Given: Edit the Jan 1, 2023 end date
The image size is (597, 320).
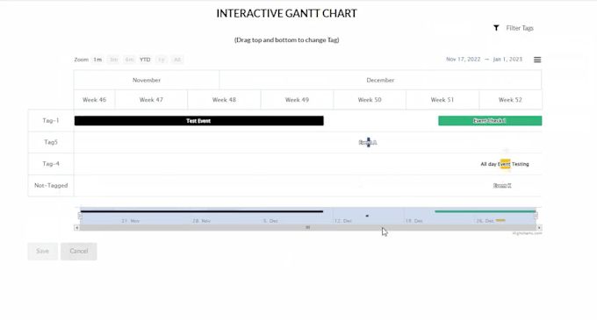Looking at the screenshot, I should tap(507, 60).
